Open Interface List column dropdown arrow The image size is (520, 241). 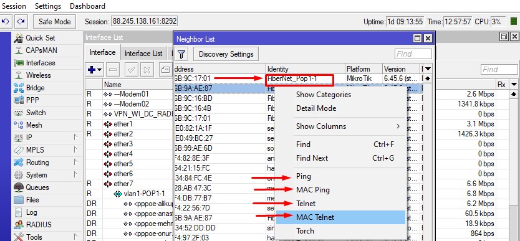tap(514, 85)
